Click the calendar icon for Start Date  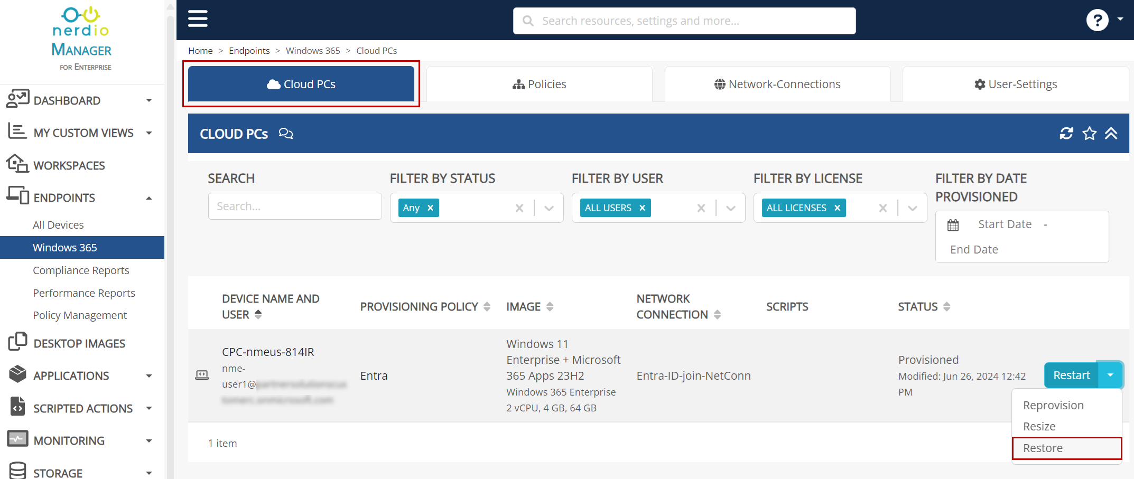click(953, 225)
